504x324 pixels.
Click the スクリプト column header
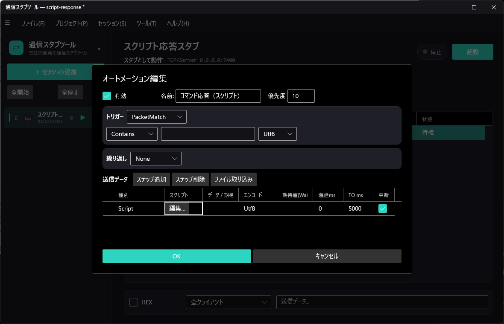[x=184, y=195]
